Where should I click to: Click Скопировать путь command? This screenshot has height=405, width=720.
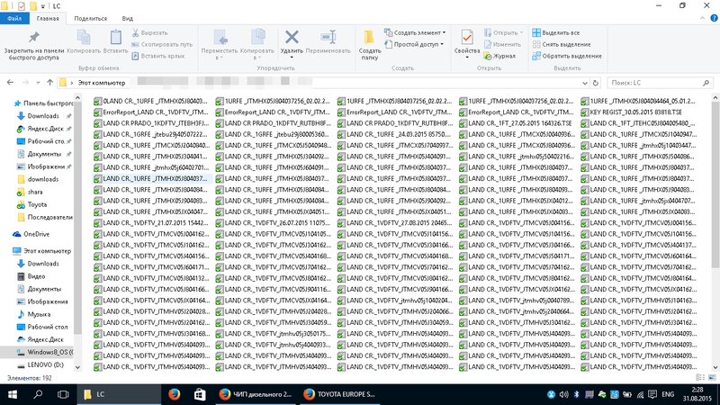click(162, 44)
